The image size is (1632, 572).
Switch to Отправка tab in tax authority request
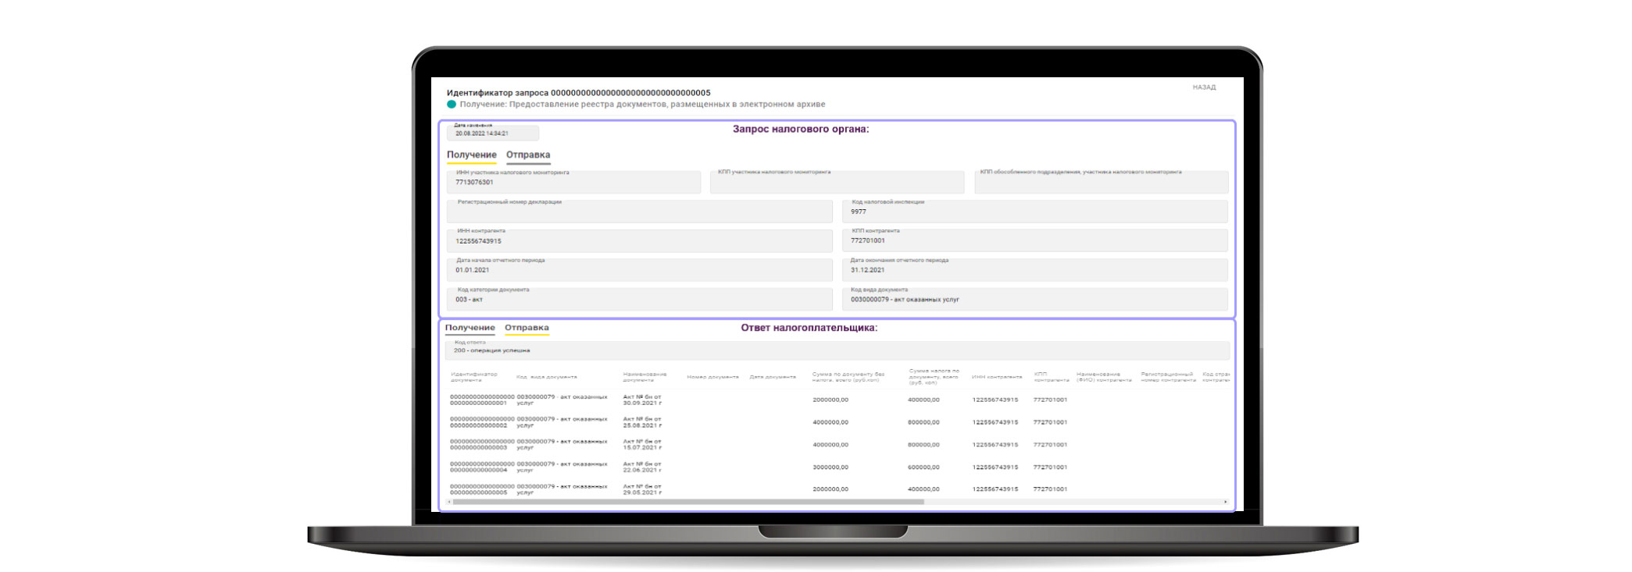pyautogui.click(x=527, y=155)
